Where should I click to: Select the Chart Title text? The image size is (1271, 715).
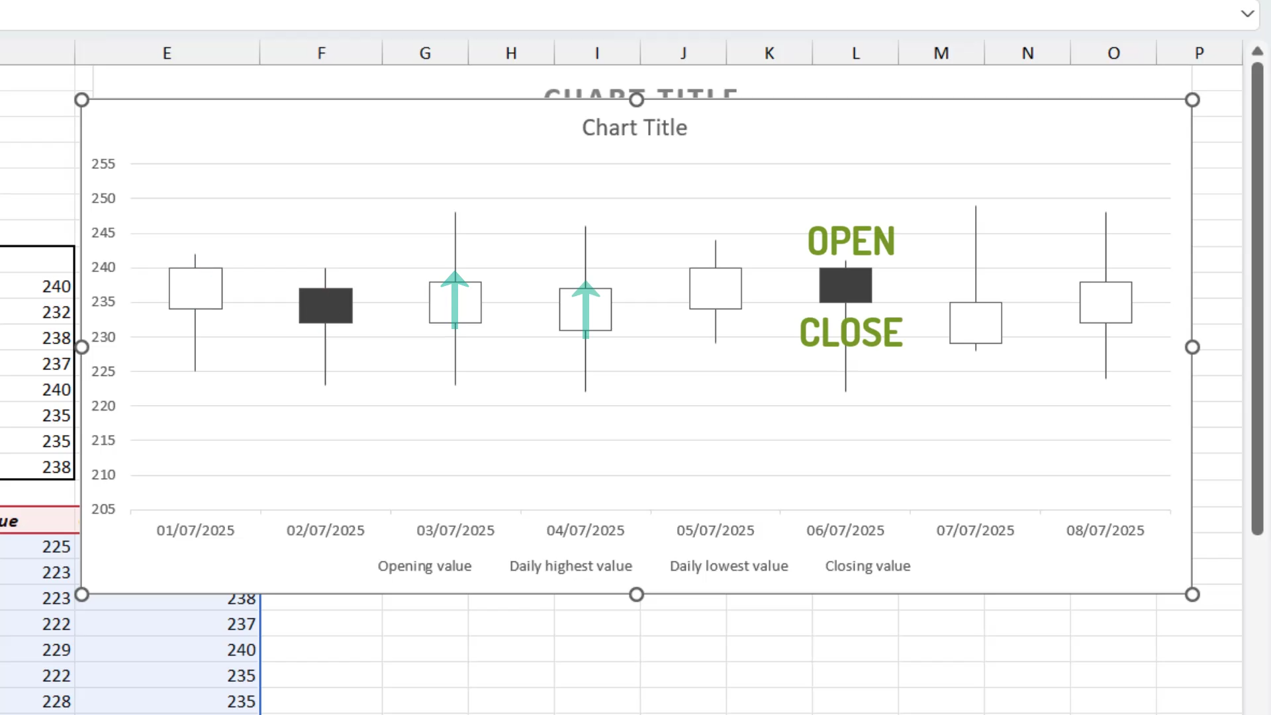click(634, 128)
